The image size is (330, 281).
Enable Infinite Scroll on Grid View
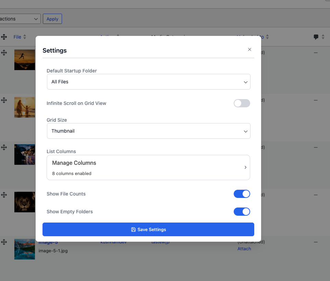(x=242, y=103)
